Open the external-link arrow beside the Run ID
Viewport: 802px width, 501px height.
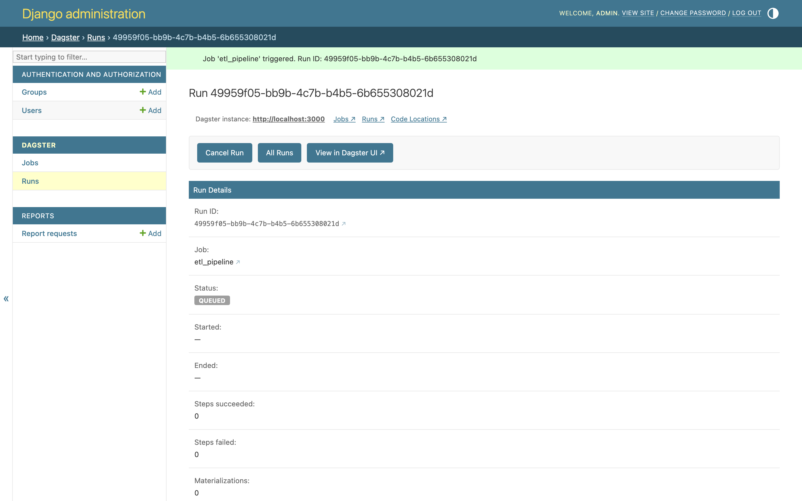[x=344, y=224]
